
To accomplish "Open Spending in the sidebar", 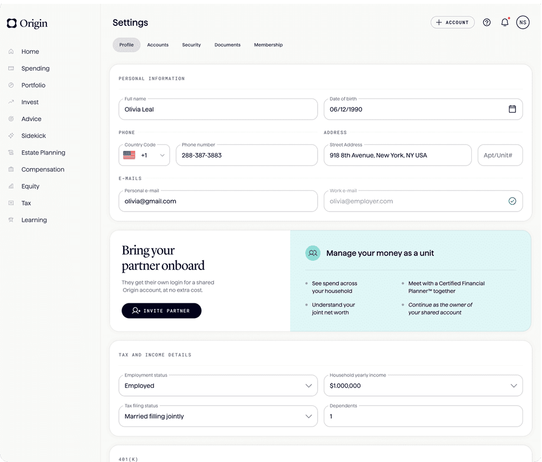I will click(35, 69).
